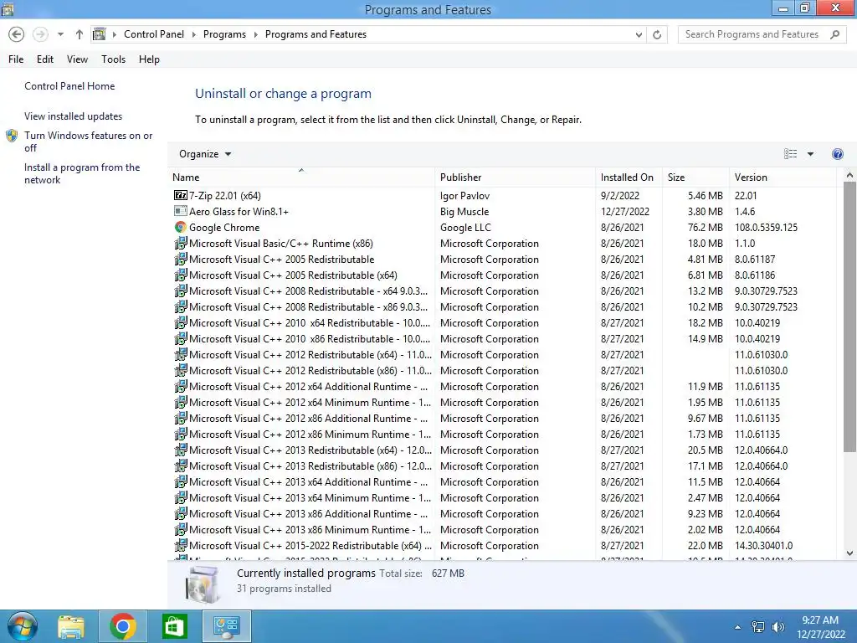Image resolution: width=857 pixels, height=643 pixels.
Task: Refresh the Programs and Features list
Action: point(657,35)
